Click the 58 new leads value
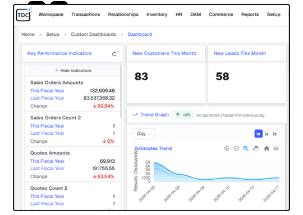The image size is (303, 215). point(222,76)
